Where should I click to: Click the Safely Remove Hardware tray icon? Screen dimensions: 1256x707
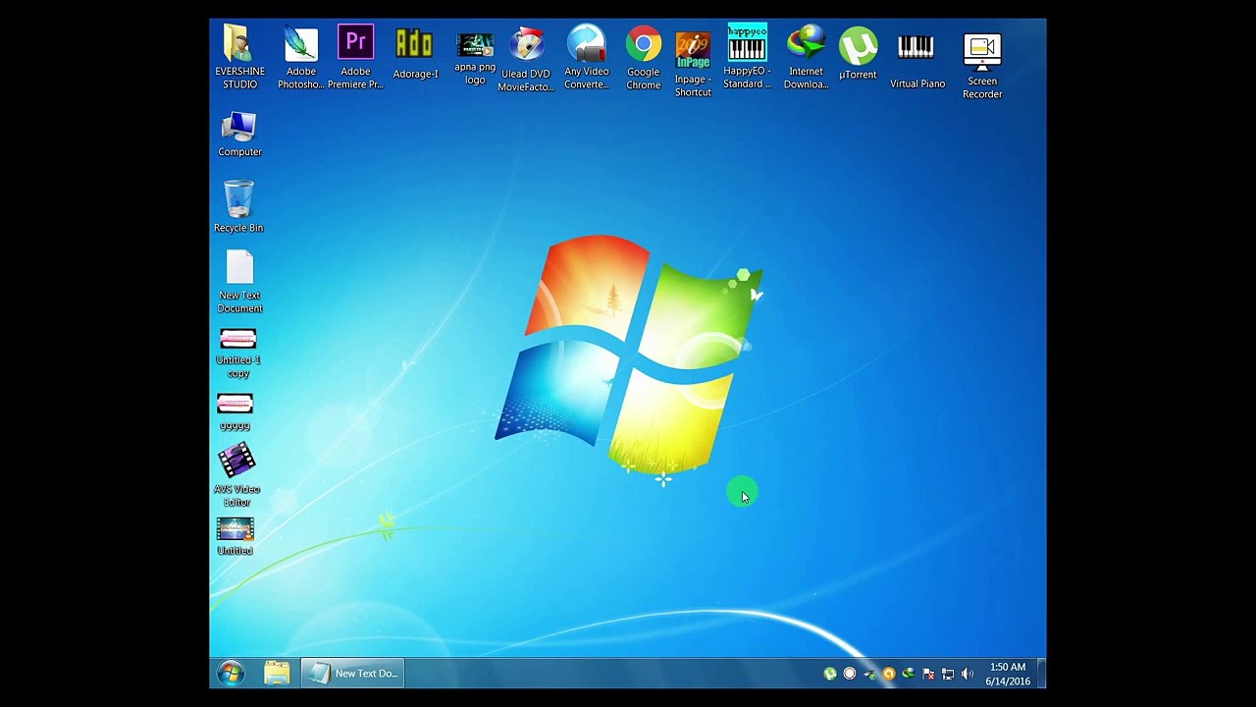pos(870,675)
